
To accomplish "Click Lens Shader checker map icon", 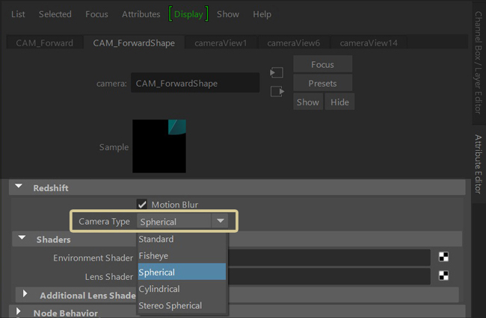I will pos(444,276).
